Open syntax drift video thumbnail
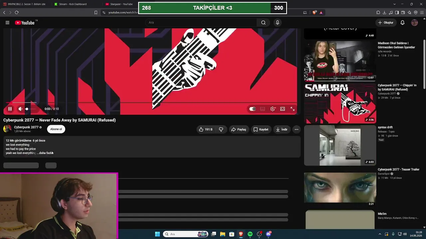426x239 pixels. 340,145
